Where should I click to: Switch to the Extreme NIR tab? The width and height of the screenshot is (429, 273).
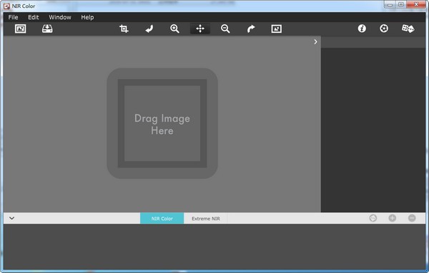click(206, 218)
